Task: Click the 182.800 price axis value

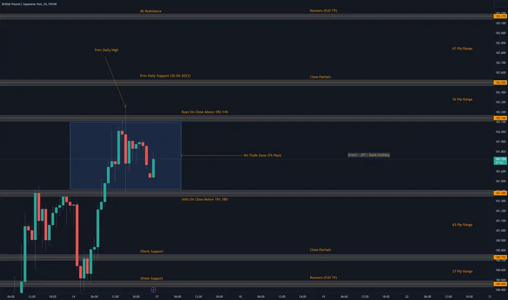Action: point(500,52)
